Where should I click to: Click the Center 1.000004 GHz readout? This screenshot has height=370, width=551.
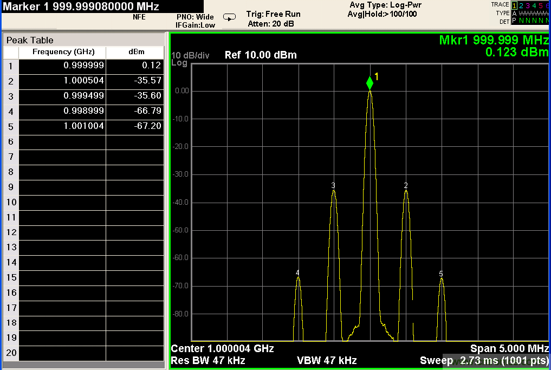pyautogui.click(x=222, y=348)
